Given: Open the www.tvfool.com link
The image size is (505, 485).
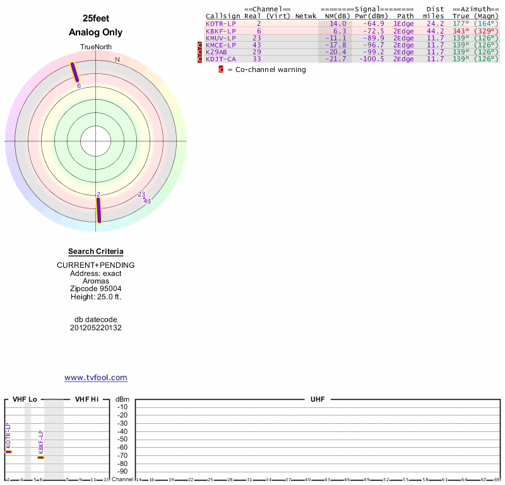Looking at the screenshot, I should tap(96, 378).
